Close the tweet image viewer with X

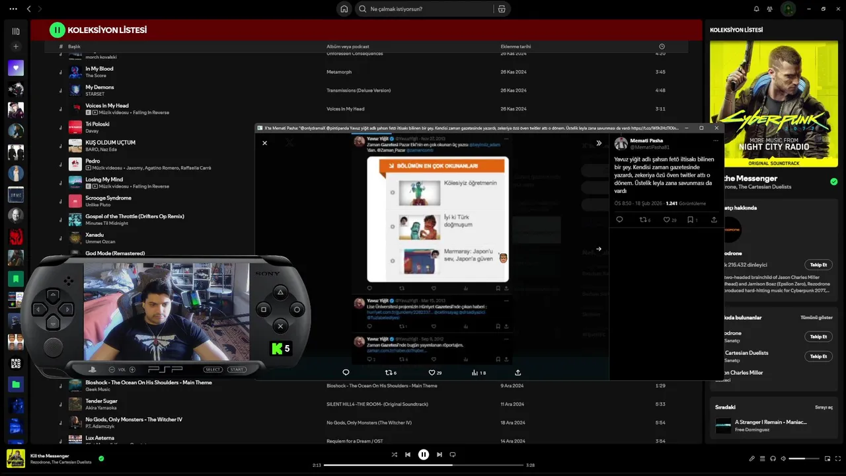click(x=264, y=143)
